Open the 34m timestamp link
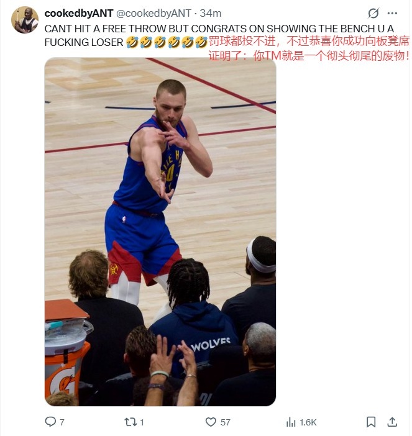Image resolution: width=412 pixels, height=436 pixels. (x=211, y=13)
